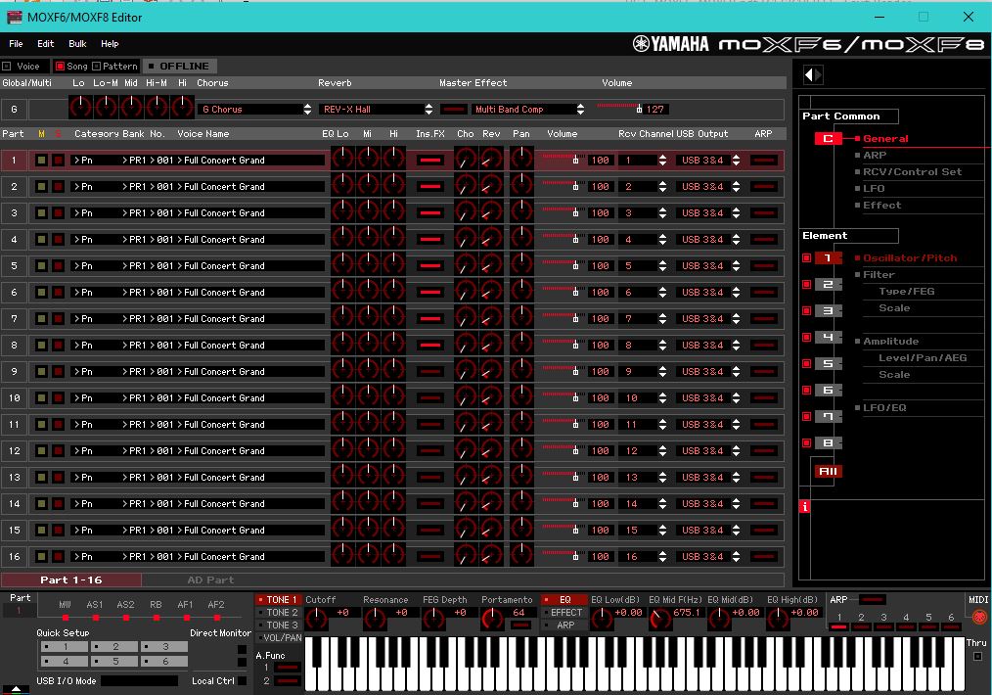Screen dimensions: 992x695
Task: Open the Edit menu
Action: point(46,44)
